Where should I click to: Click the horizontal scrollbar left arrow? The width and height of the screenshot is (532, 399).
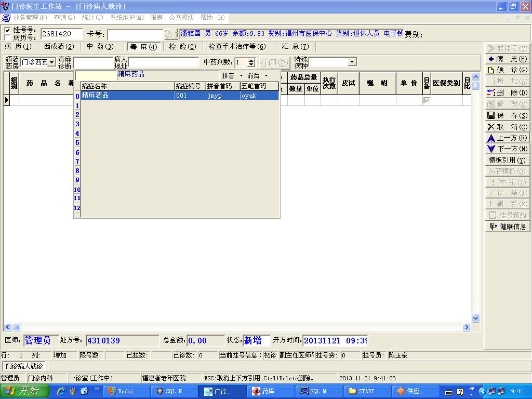[x=8, y=327]
